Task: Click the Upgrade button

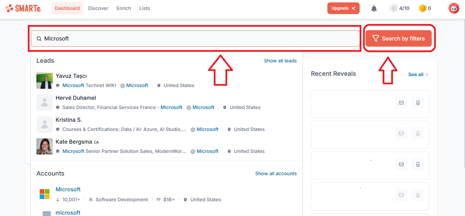Action: (343, 8)
